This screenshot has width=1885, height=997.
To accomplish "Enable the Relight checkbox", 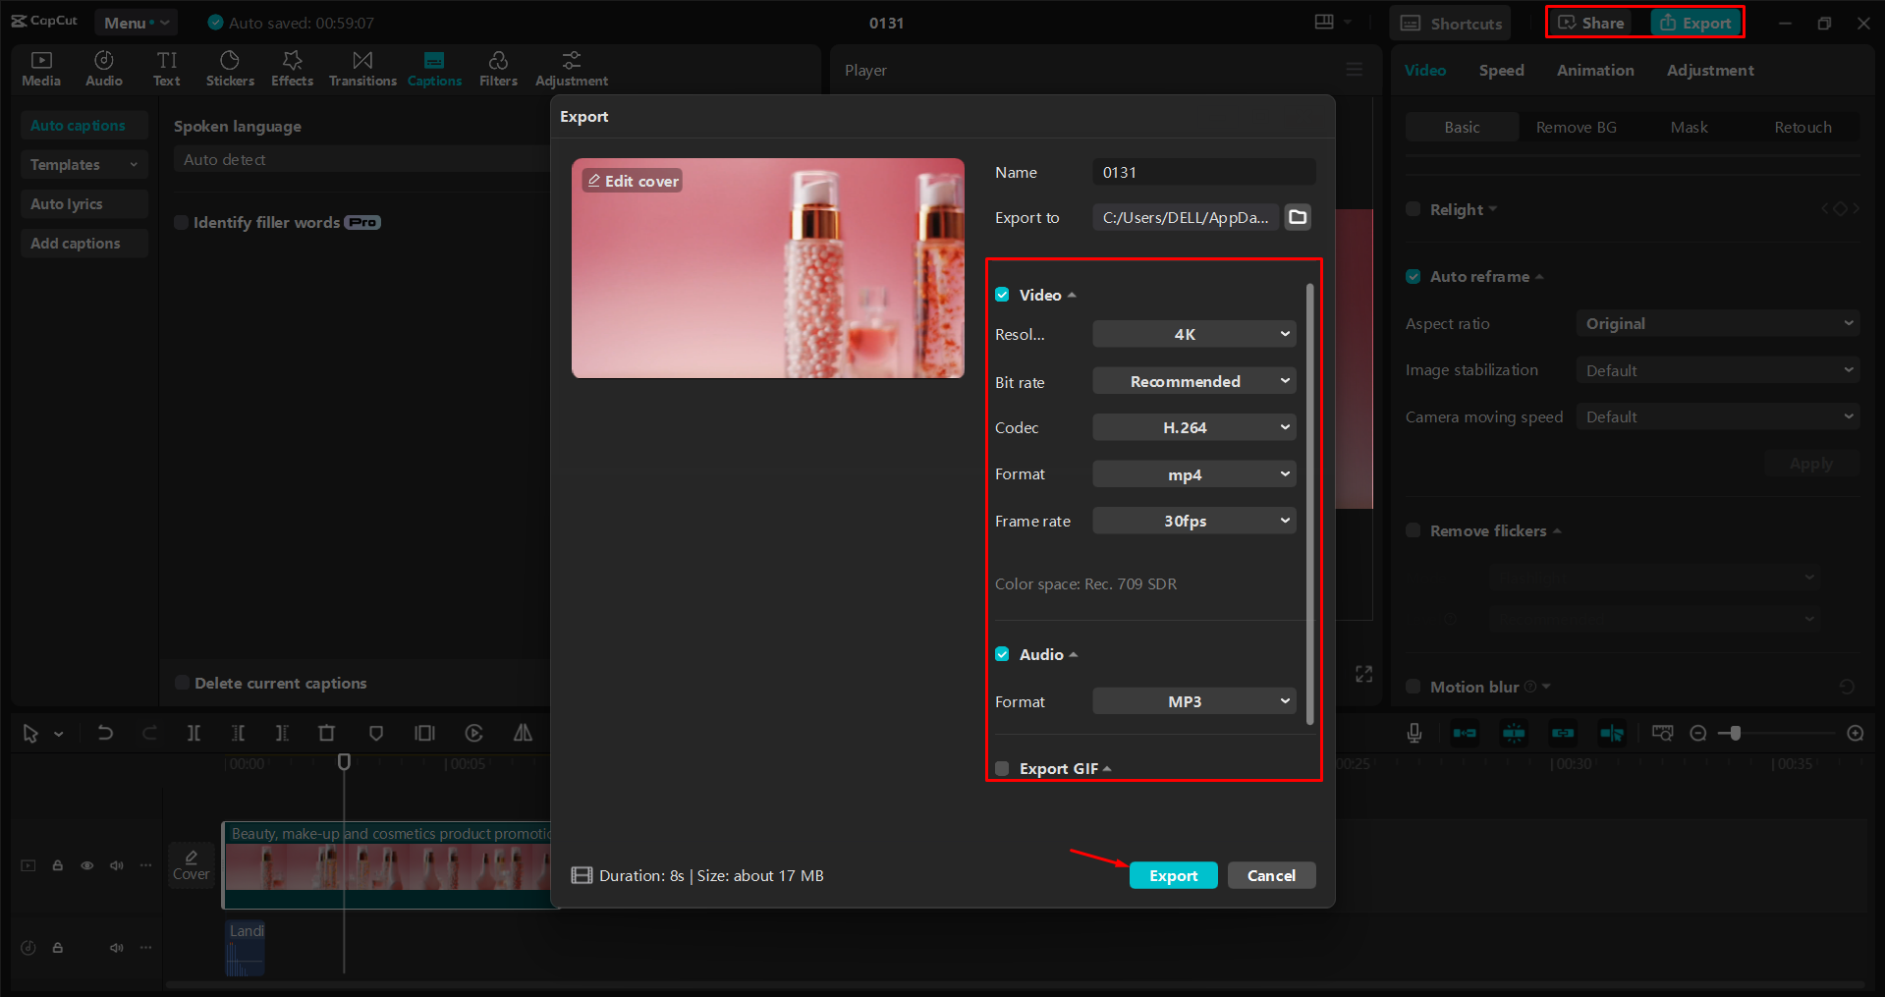I will pyautogui.click(x=1414, y=209).
